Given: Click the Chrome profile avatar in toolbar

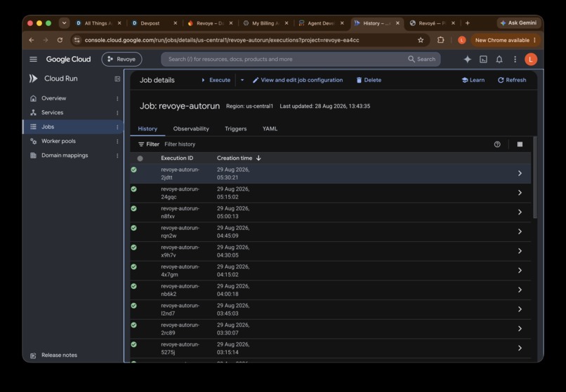Looking at the screenshot, I should click(x=461, y=40).
